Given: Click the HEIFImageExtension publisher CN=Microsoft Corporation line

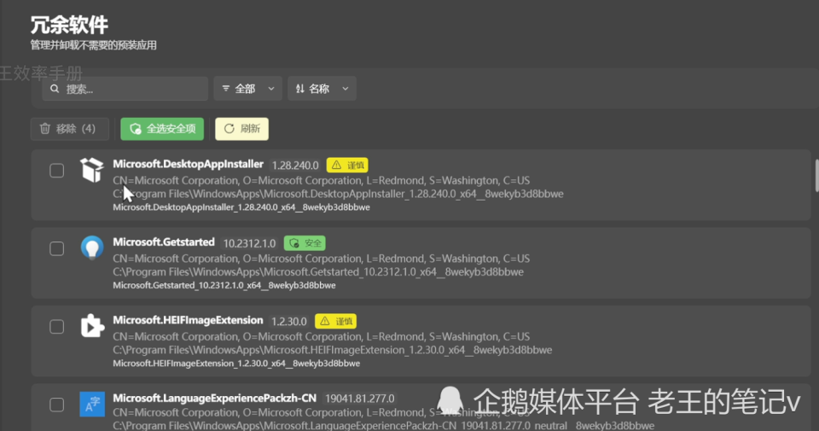Looking at the screenshot, I should 322,336.
